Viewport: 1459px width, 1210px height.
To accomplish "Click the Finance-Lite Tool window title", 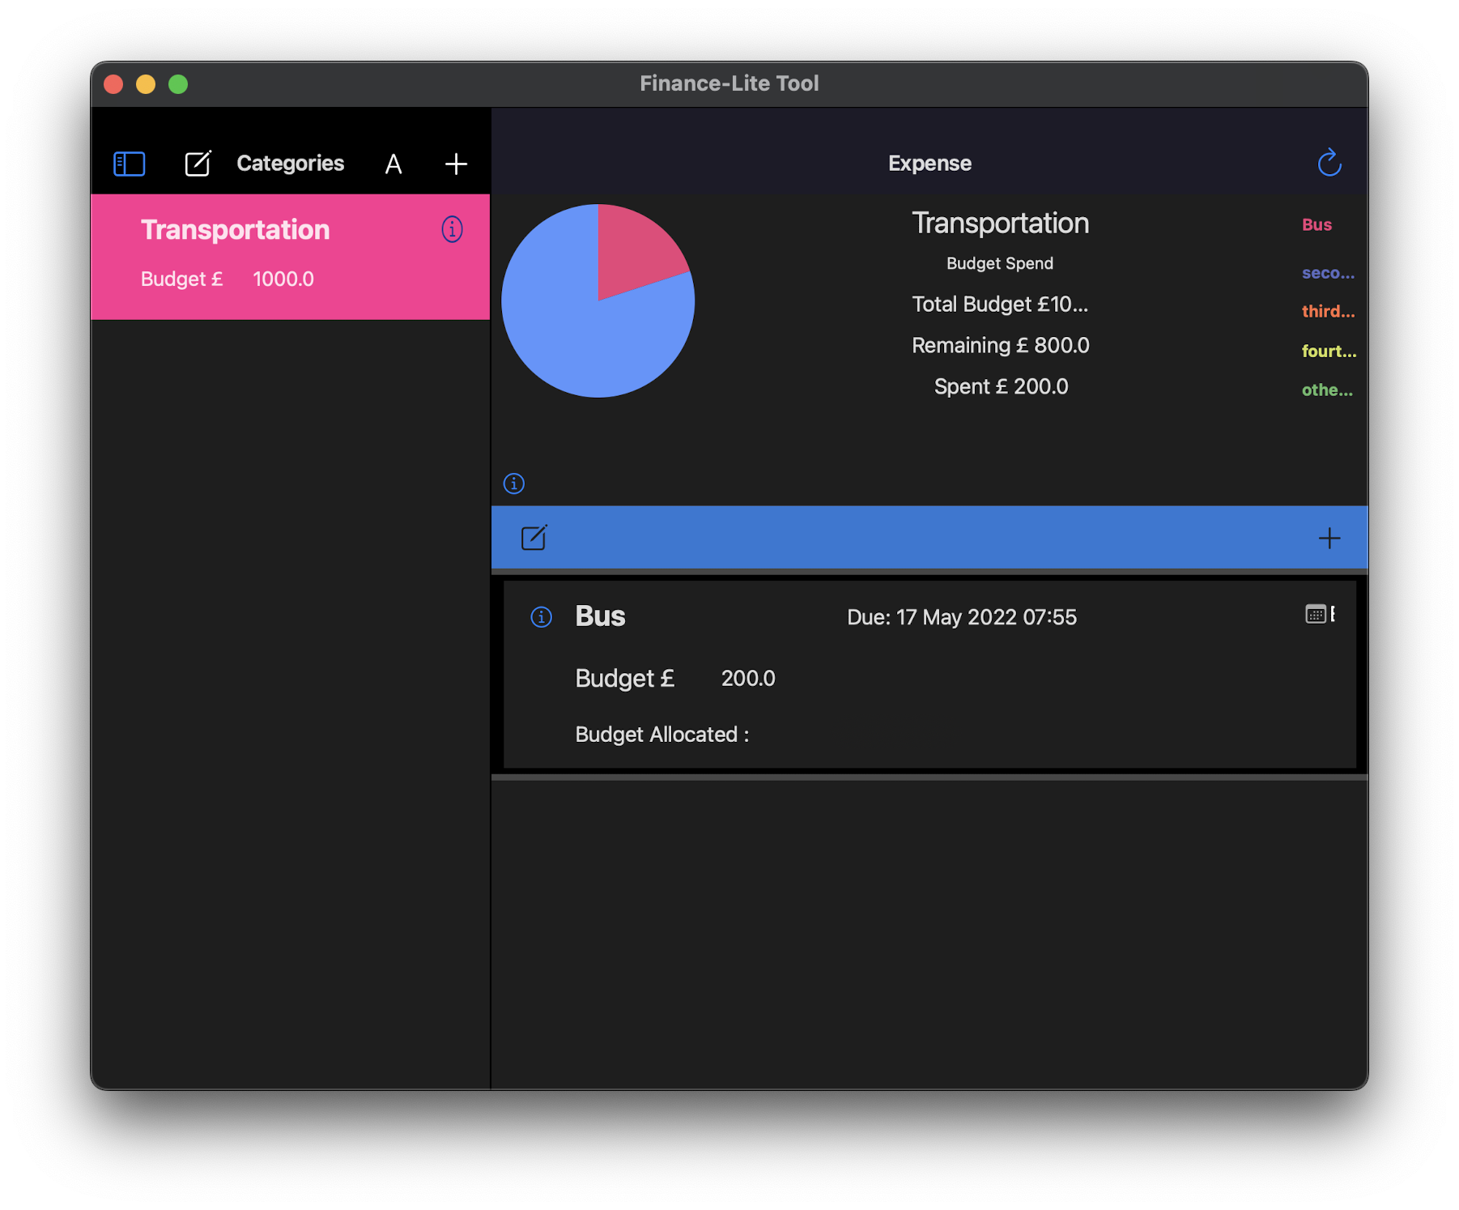I will (729, 83).
